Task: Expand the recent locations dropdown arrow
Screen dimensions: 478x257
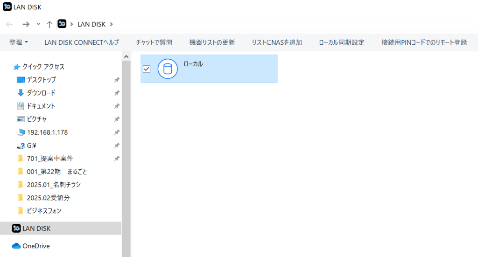Action: [38, 24]
